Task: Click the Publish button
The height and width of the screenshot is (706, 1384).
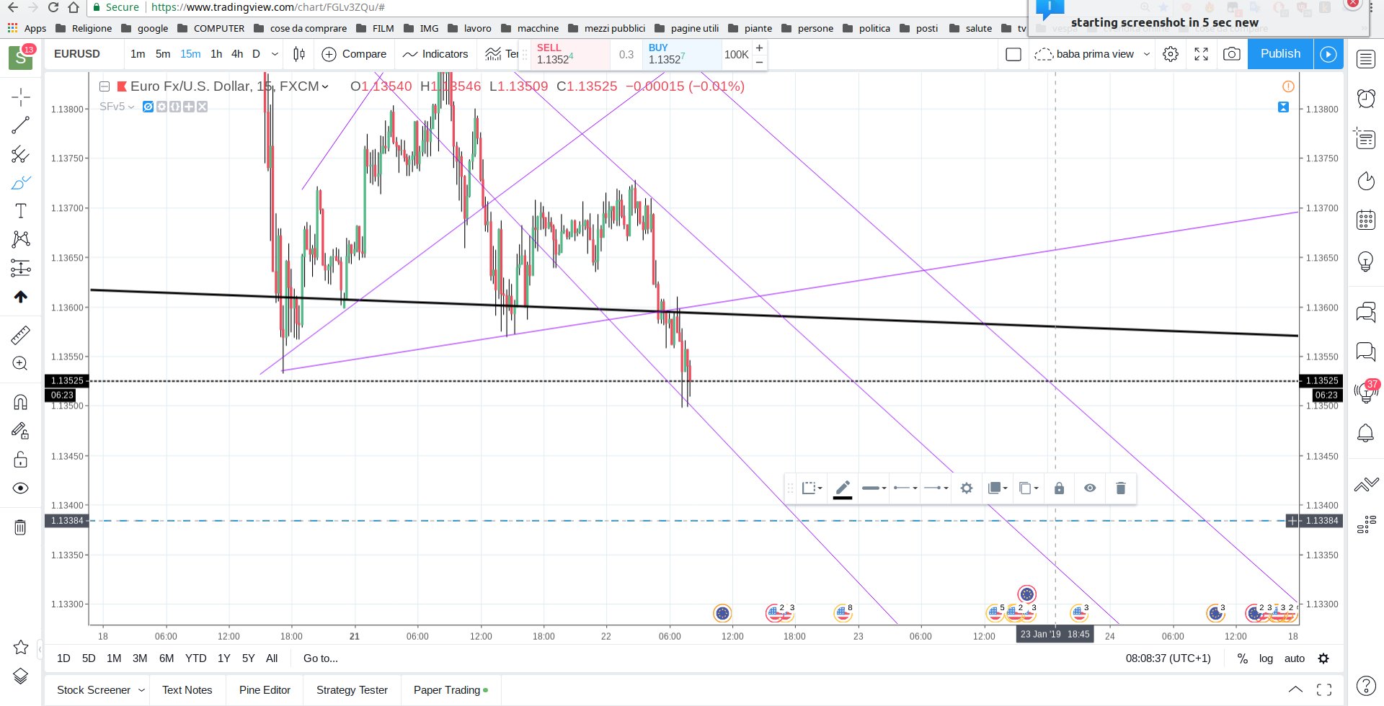Action: (x=1280, y=54)
